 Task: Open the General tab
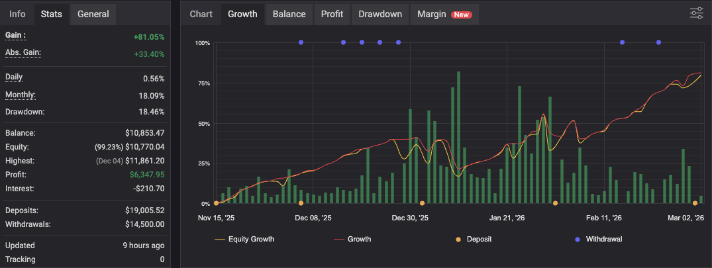[x=93, y=14]
